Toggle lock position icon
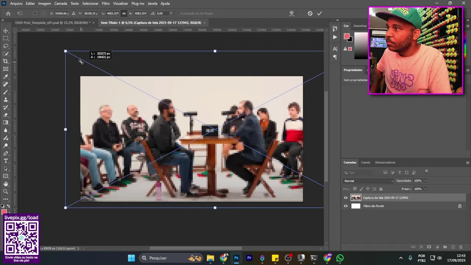This screenshot has height=265, width=471. (x=368, y=189)
